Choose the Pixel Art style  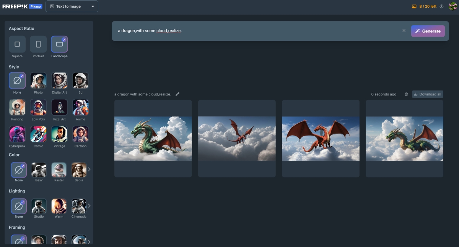click(x=59, y=107)
